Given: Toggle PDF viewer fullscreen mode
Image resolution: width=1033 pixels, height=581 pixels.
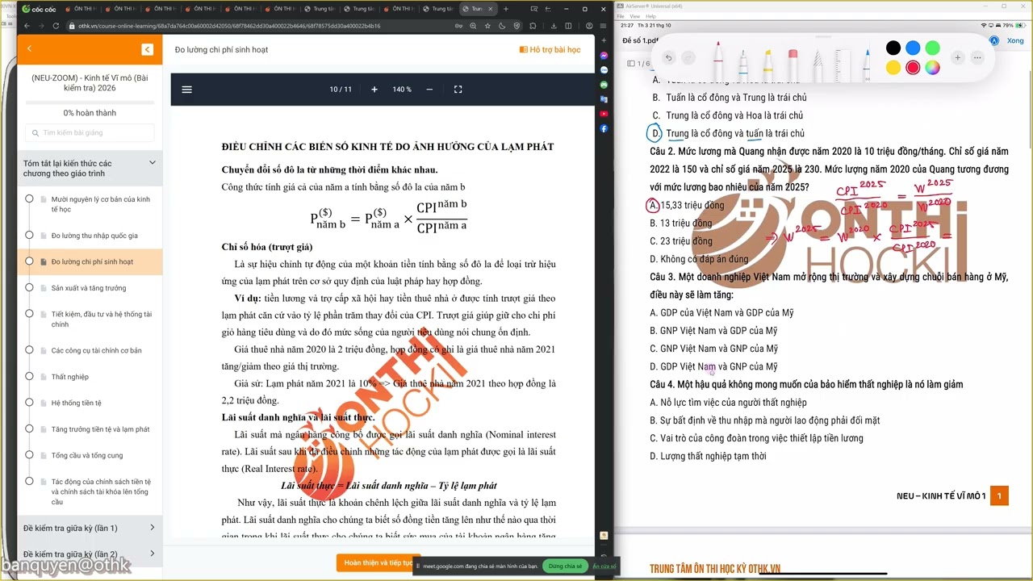Looking at the screenshot, I should pyautogui.click(x=458, y=90).
